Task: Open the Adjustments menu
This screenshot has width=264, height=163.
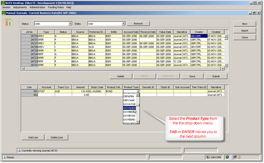Action: pos(20,7)
